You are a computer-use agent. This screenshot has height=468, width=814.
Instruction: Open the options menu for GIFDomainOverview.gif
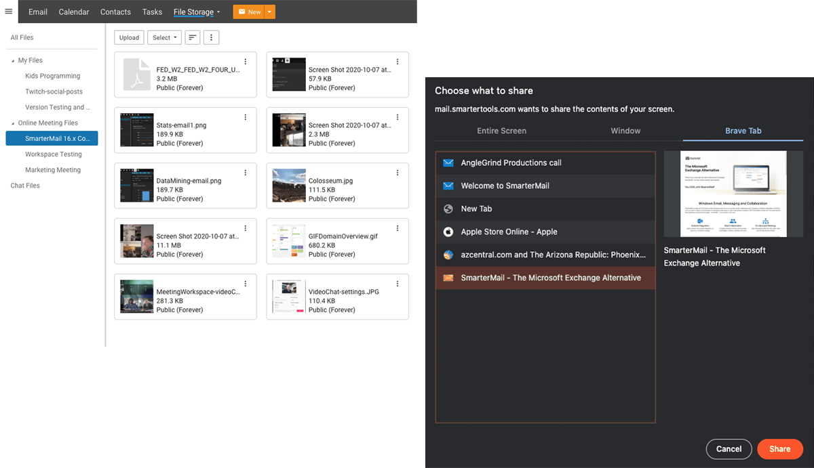pos(398,228)
